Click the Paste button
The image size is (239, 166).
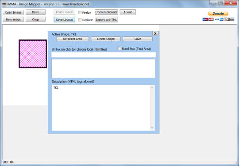[35, 12]
